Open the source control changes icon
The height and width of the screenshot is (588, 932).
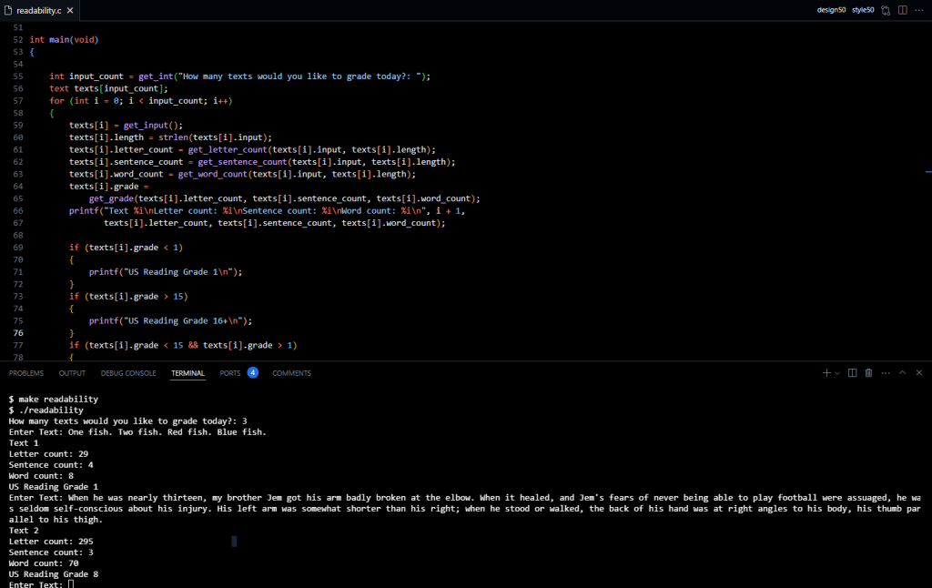[886, 10]
